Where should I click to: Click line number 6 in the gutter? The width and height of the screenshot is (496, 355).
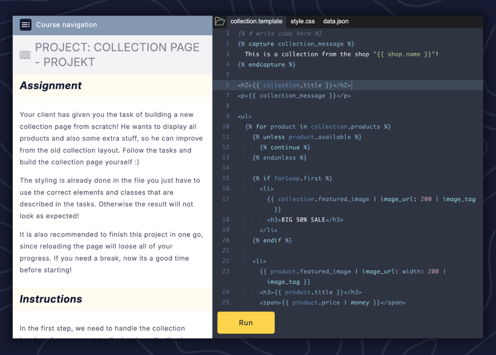227,85
